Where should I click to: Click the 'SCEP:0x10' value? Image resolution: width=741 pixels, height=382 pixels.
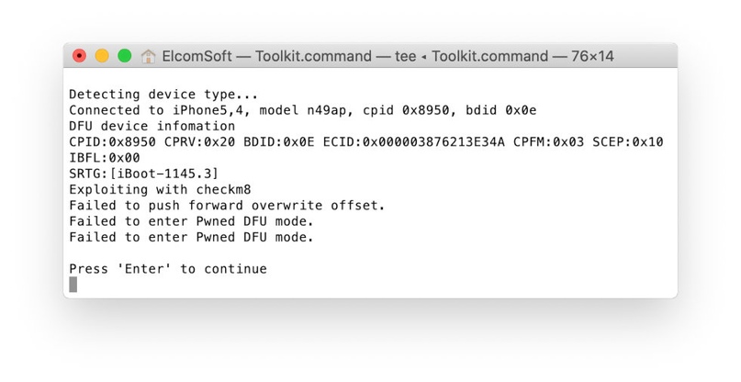pyautogui.click(x=628, y=141)
